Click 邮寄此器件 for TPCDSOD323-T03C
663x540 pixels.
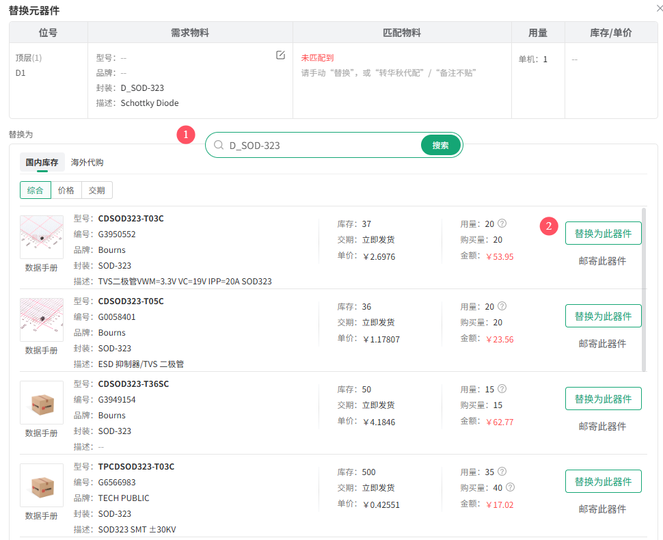point(602,509)
